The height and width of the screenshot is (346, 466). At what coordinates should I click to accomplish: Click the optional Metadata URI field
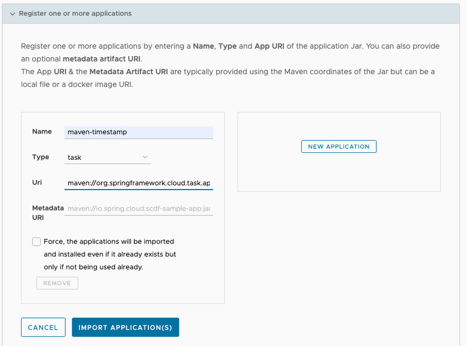[x=139, y=208]
